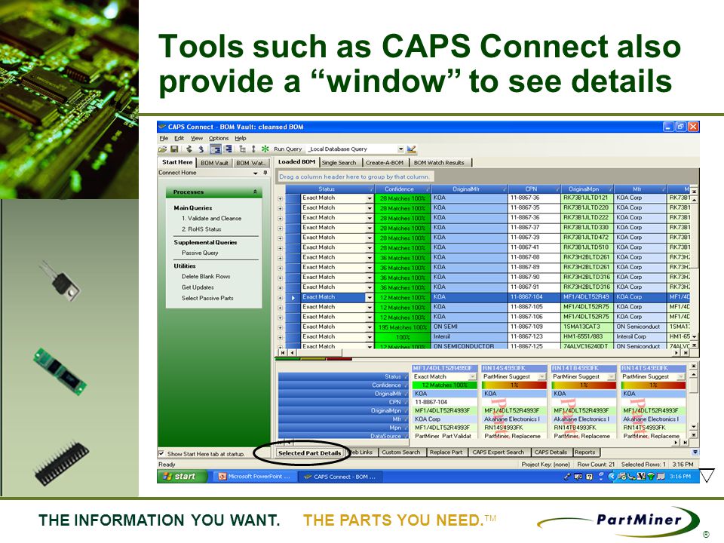Click the Delete Blank Rows link

tap(206, 277)
